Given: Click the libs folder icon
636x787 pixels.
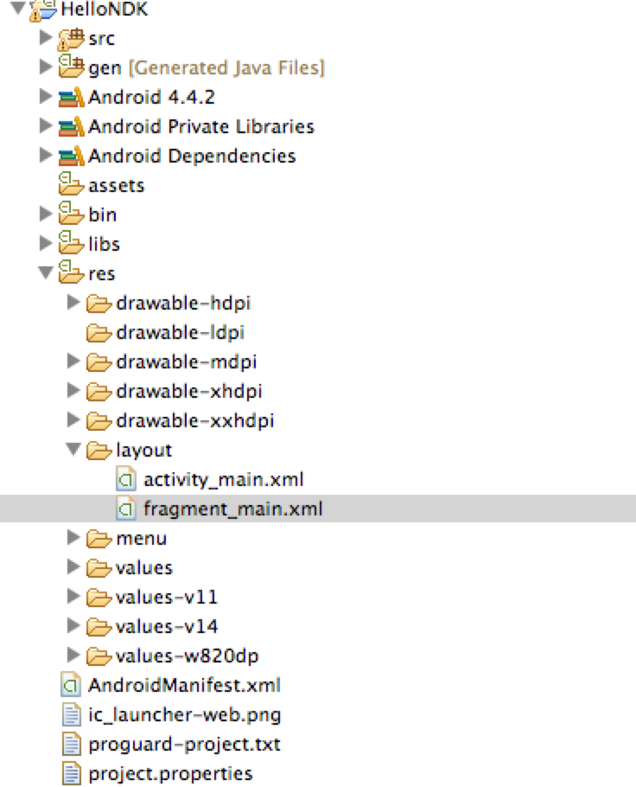Looking at the screenshot, I should click(71, 242).
